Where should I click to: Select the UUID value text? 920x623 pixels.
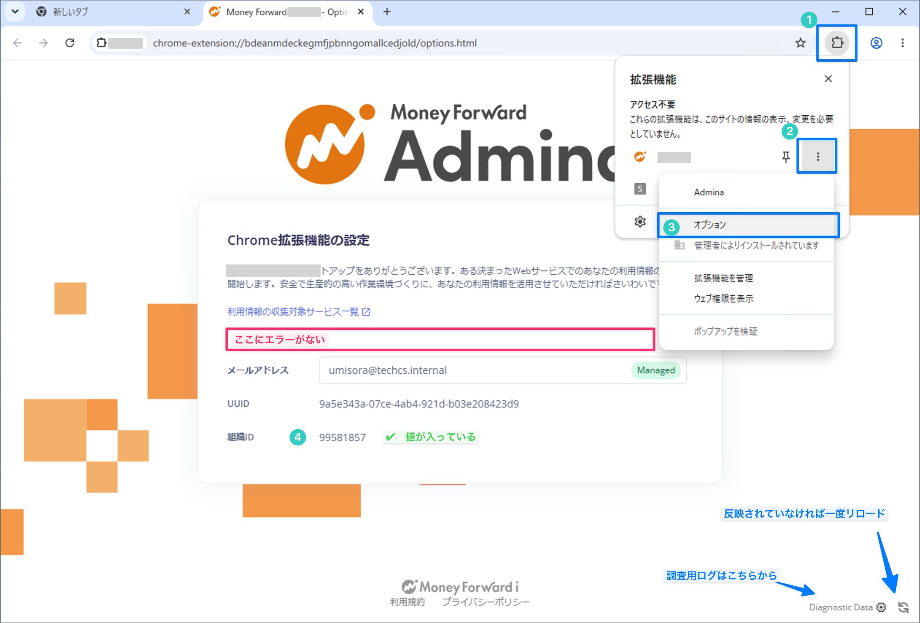pyautogui.click(x=419, y=404)
